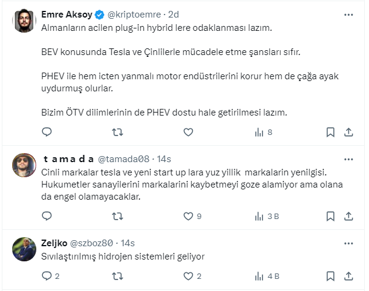Screen dimensions: 369x291
Task: Open Emre Aksoy's profile name link
Action: coord(67,15)
